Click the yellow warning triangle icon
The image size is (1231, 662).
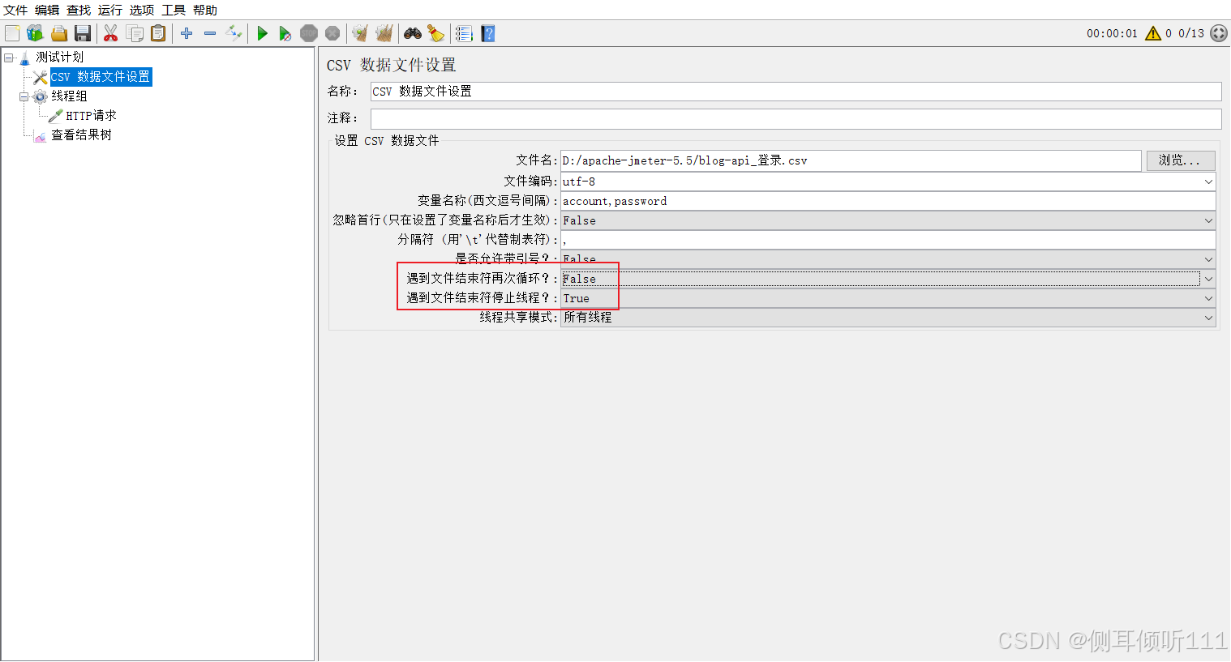[x=1153, y=33]
